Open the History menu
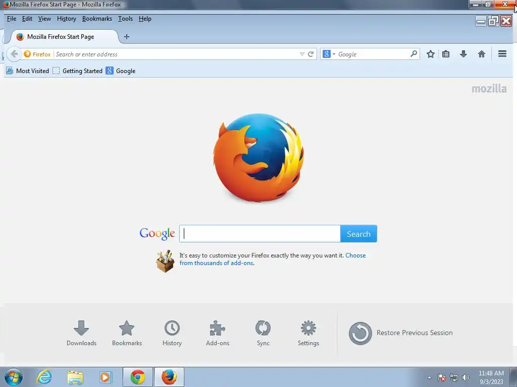The image size is (517, 387). pos(67,19)
